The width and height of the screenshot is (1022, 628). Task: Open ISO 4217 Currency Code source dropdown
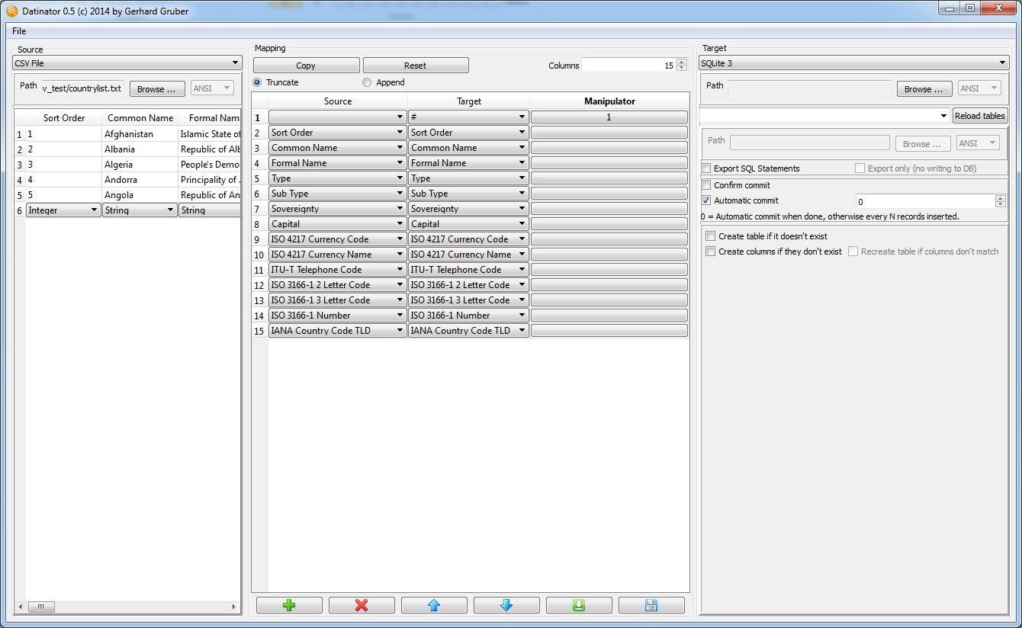[x=337, y=239]
